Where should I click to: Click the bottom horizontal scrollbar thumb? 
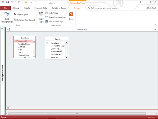click(77, 114)
